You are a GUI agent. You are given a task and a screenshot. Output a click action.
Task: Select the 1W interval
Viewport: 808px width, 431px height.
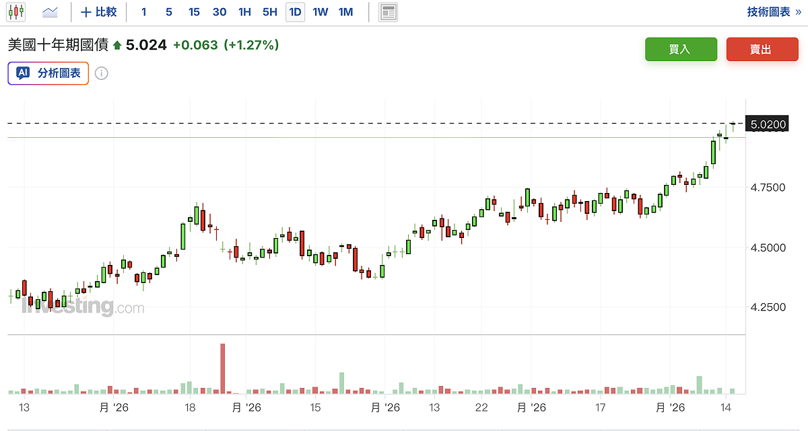point(321,12)
